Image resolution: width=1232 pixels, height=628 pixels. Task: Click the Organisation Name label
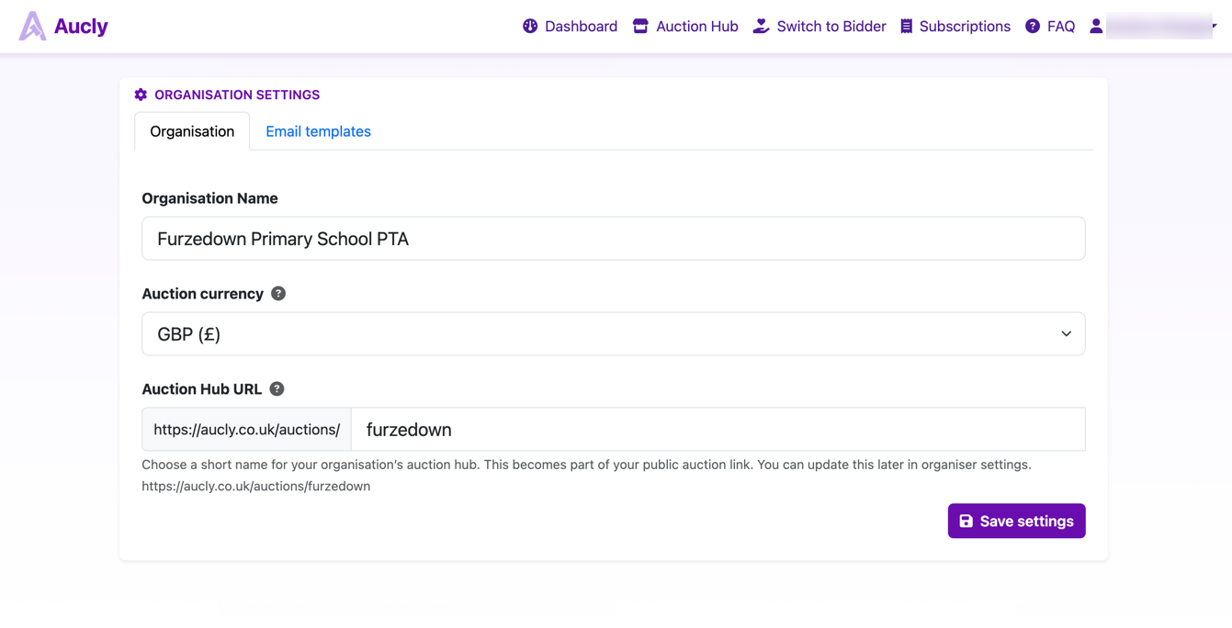click(209, 198)
